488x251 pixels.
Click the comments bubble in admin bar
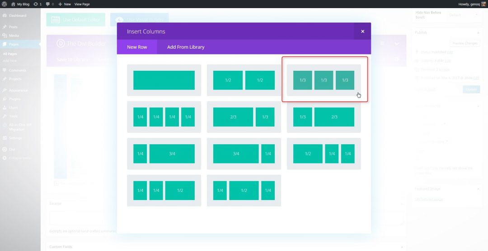(49, 4)
